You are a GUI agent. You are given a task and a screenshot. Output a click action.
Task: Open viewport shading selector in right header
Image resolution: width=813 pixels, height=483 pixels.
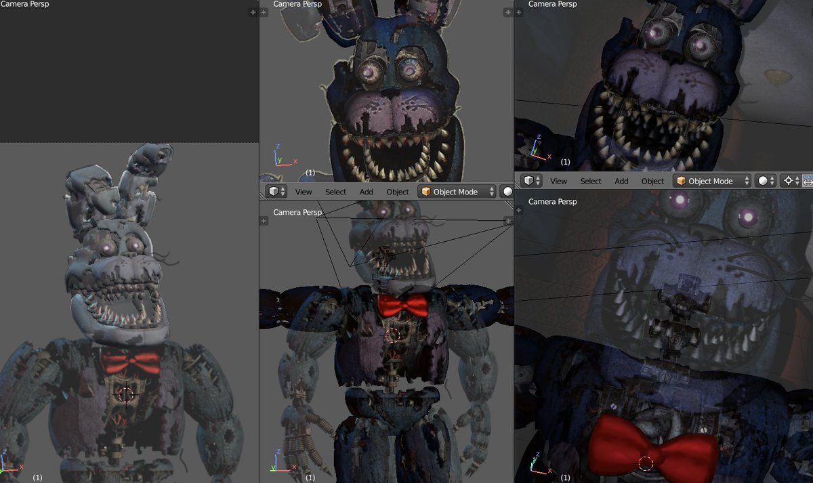coord(766,181)
